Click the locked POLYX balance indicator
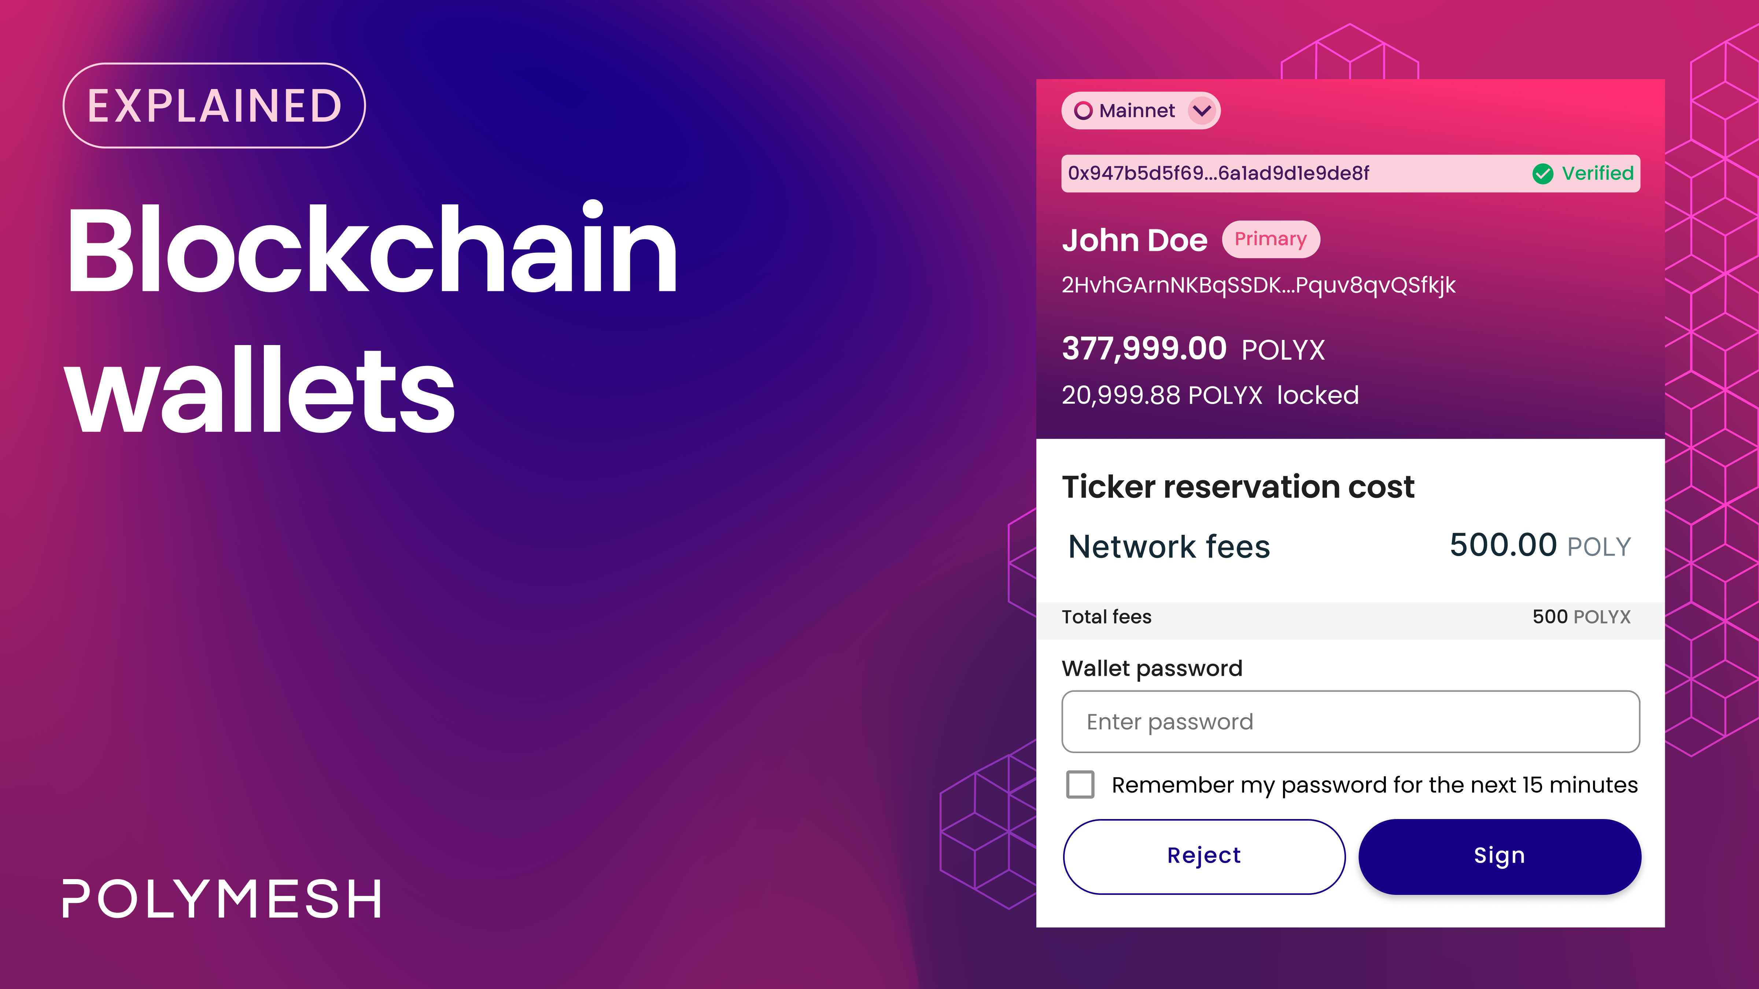 click(x=1209, y=395)
